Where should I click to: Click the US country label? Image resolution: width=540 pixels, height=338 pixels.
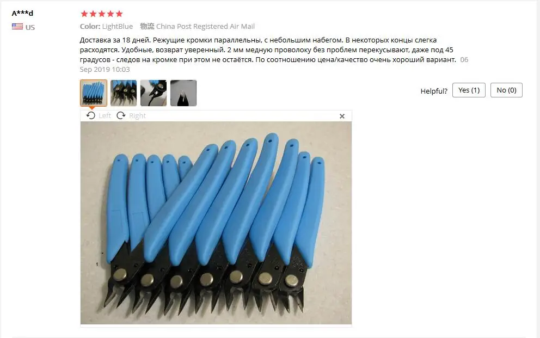(30, 27)
